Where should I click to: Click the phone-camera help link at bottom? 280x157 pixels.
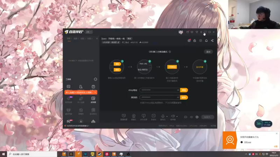(x=78, y=126)
